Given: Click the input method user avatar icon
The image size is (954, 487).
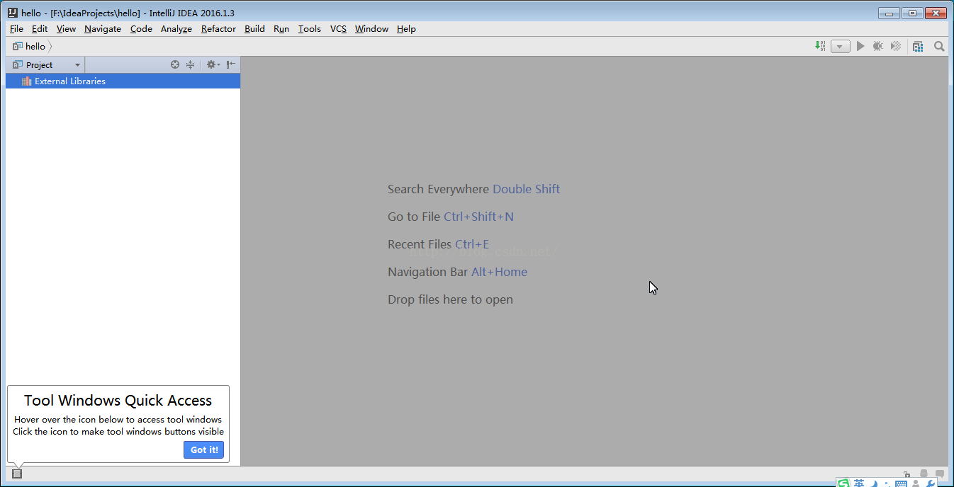Looking at the screenshot, I should click(x=916, y=483).
